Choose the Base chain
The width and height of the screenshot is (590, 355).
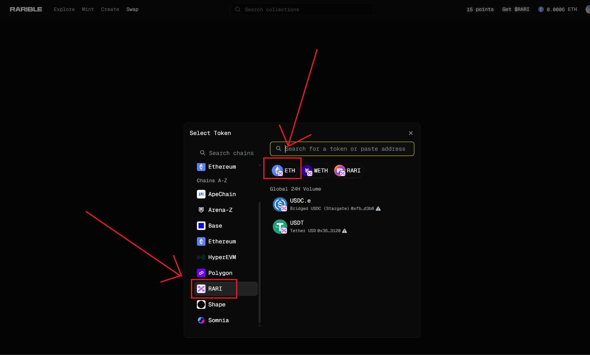tap(215, 226)
